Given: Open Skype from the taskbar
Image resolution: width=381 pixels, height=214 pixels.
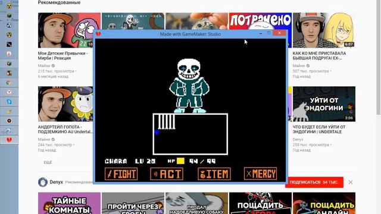Looking at the screenshot, I should coord(9,102).
